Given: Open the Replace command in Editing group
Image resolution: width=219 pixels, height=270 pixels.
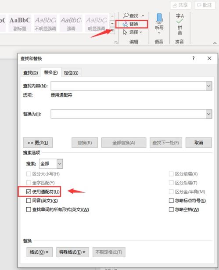Looking at the screenshot, I should pos(132,24).
